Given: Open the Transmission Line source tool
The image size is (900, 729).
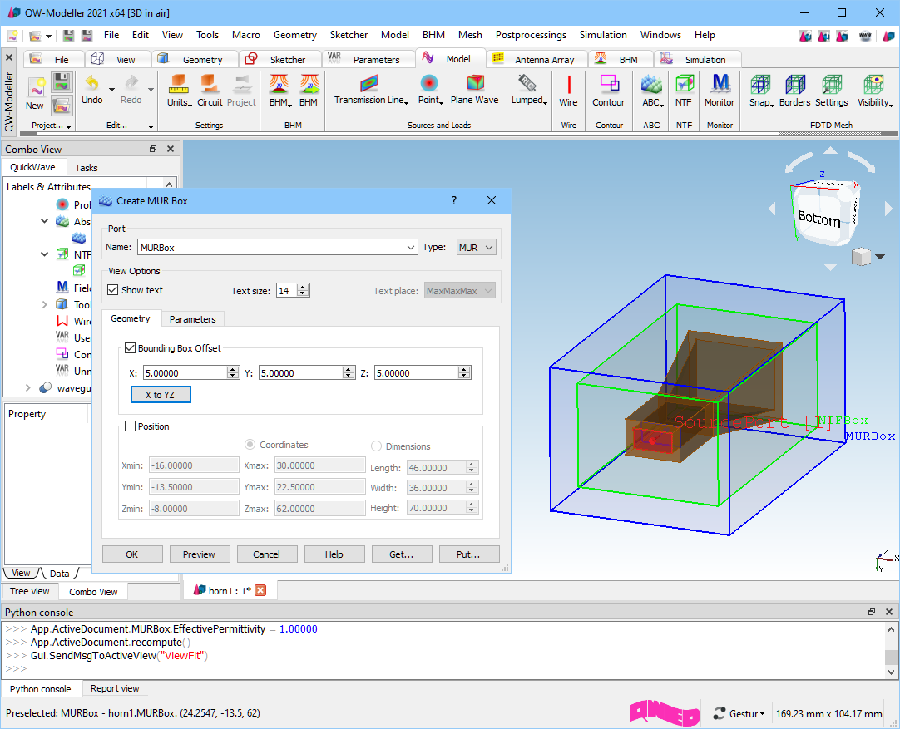Looking at the screenshot, I should pos(371,84).
